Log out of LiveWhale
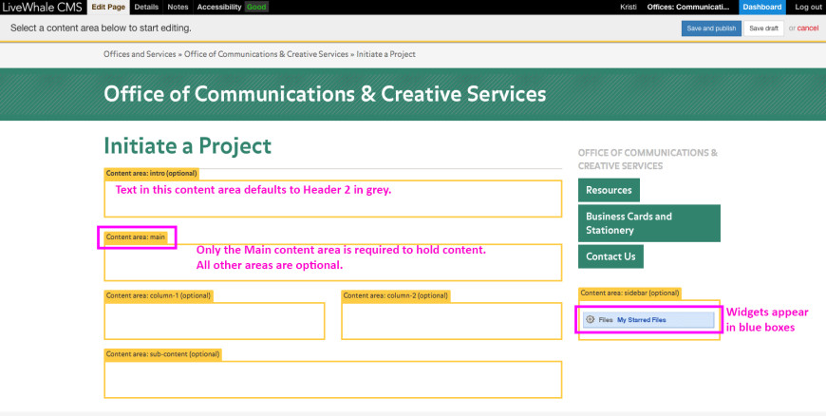Viewport: 826px width, 416px height. click(x=808, y=7)
